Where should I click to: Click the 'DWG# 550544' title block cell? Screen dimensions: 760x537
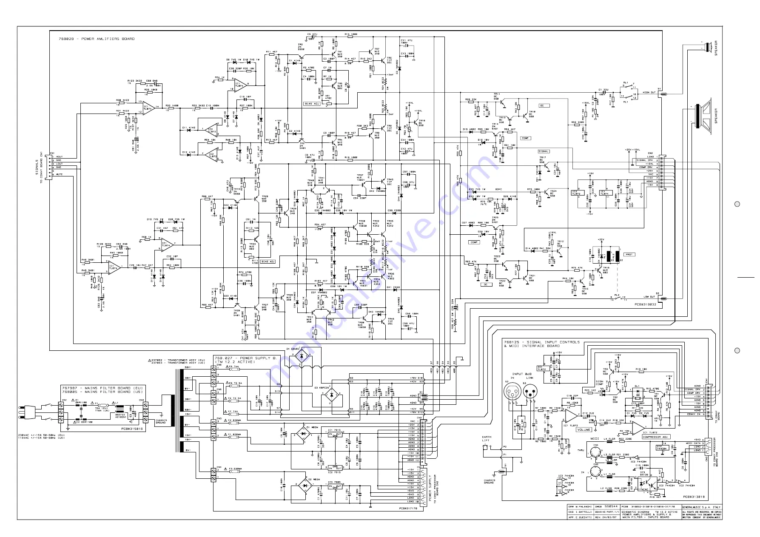click(607, 507)
